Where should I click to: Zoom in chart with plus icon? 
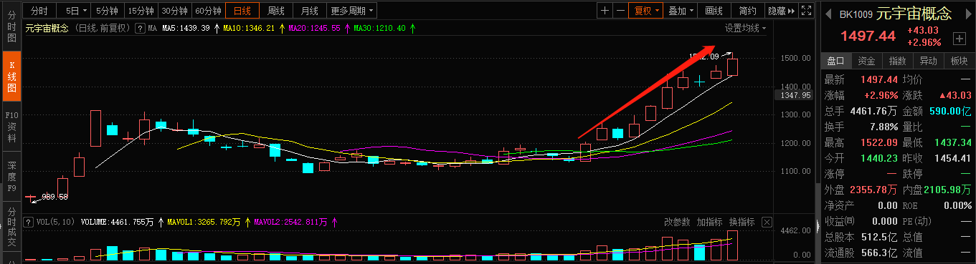click(x=605, y=11)
